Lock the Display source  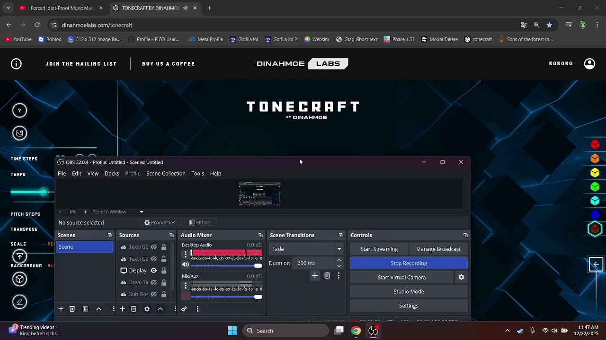(x=163, y=271)
